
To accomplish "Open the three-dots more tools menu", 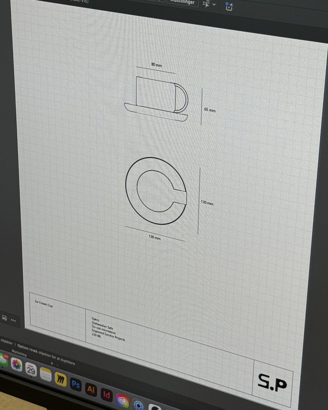I will 13,320.
